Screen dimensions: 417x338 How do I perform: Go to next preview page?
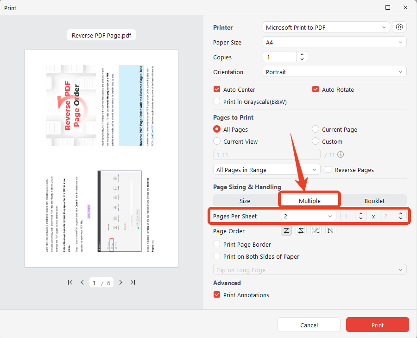click(121, 282)
